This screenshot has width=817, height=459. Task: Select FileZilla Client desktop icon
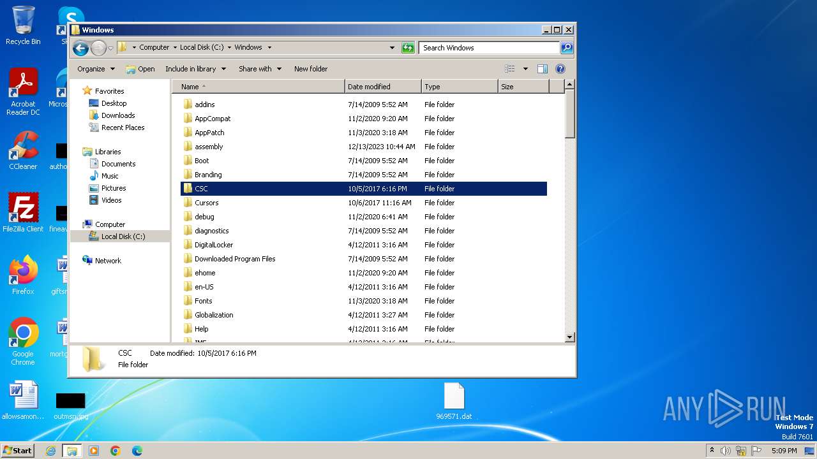tap(23, 212)
